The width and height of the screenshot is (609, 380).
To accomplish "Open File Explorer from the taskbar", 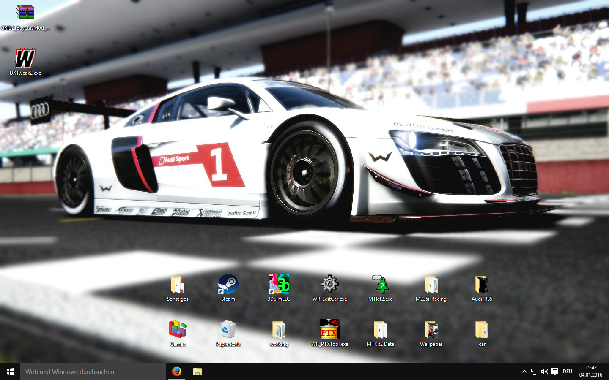I will pyautogui.click(x=198, y=372).
